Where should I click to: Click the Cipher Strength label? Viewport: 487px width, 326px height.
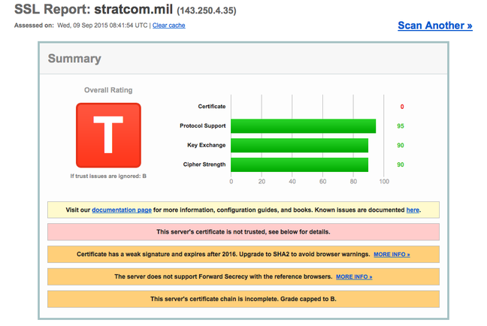(x=204, y=165)
